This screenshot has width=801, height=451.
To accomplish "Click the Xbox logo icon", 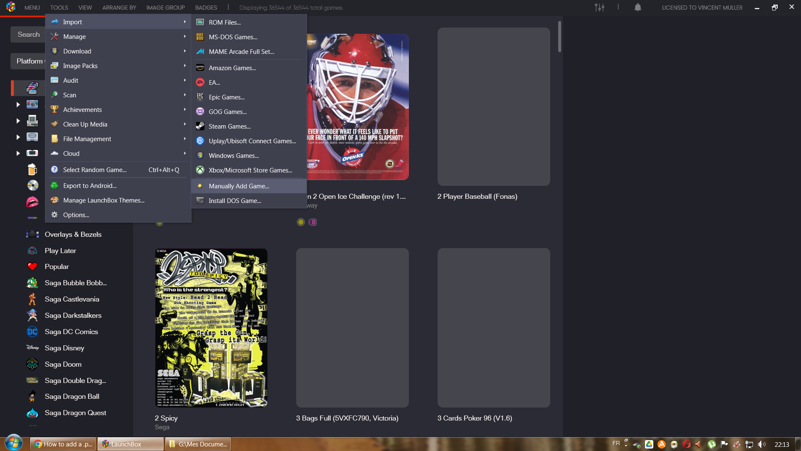I will [x=200, y=170].
